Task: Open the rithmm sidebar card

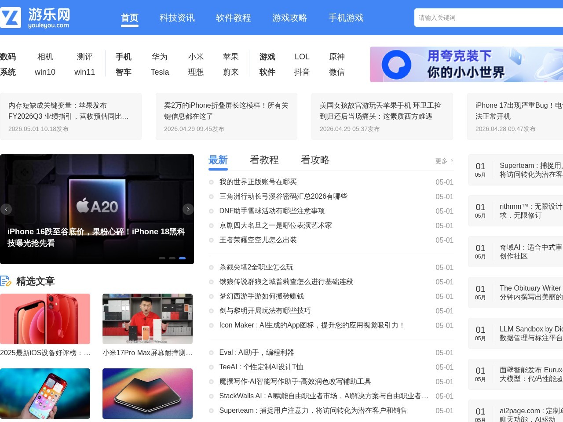Action: pos(515,211)
